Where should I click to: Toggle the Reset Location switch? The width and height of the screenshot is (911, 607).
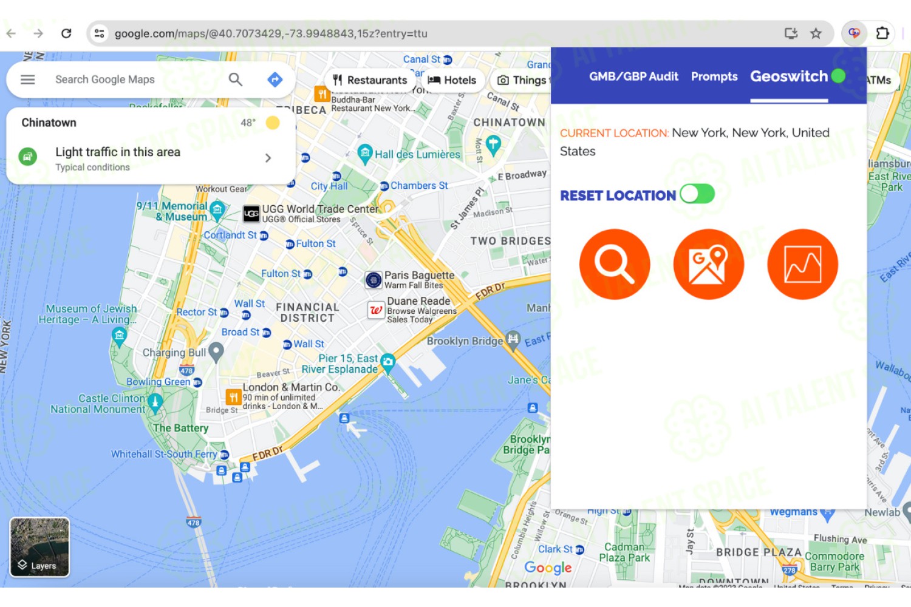pyautogui.click(x=697, y=194)
